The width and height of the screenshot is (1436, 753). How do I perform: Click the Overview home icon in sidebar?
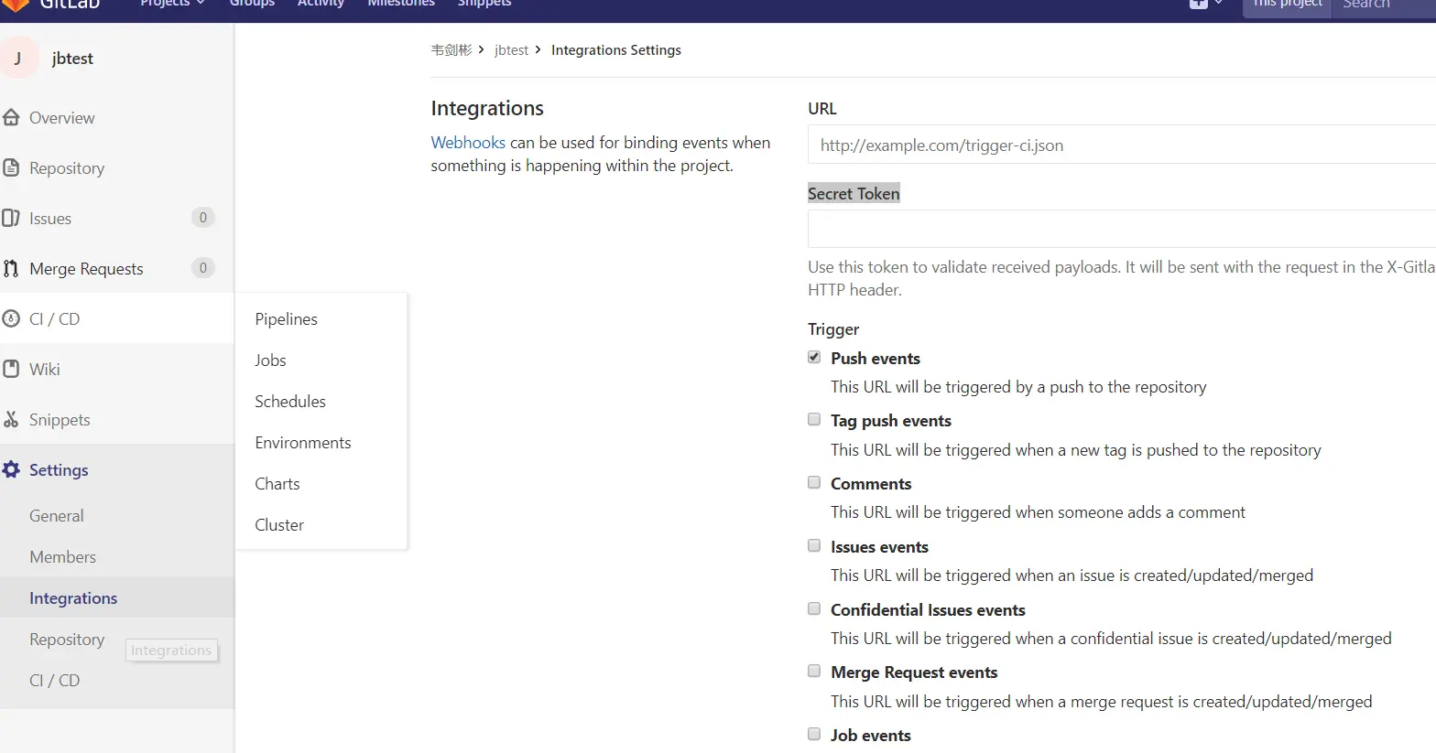point(11,118)
